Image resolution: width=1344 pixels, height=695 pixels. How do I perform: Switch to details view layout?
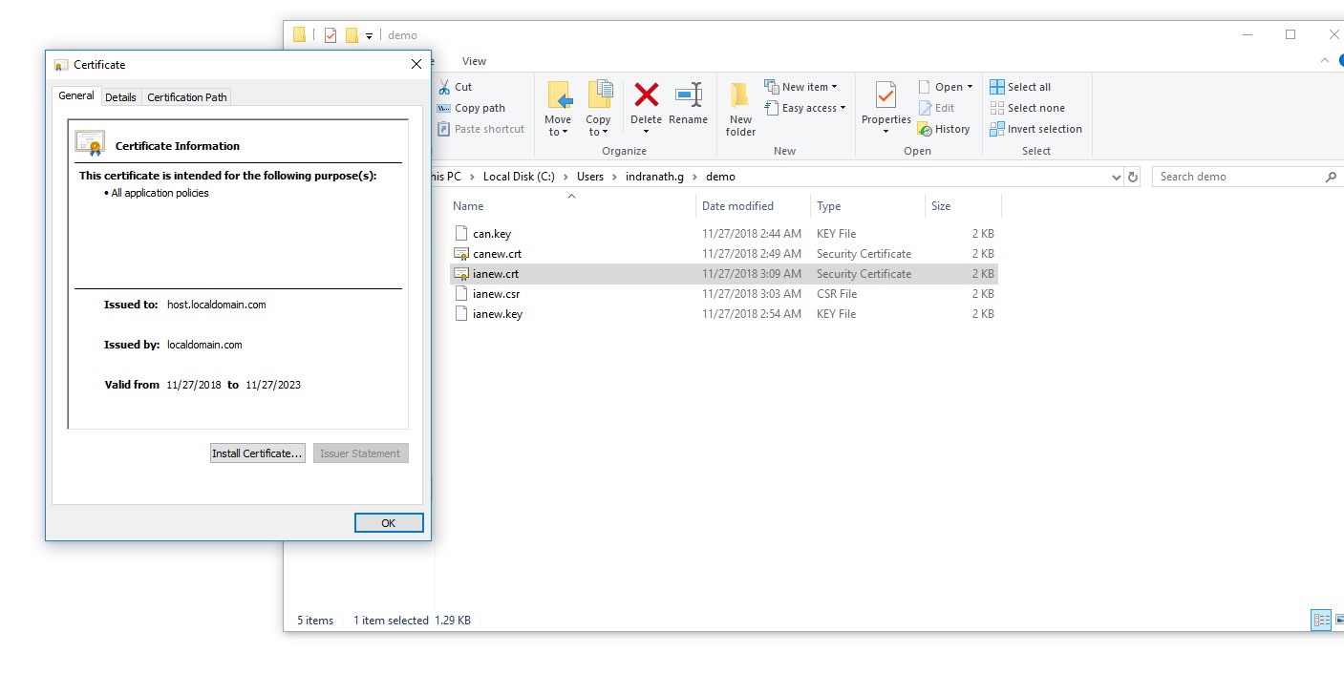[x=1321, y=620]
